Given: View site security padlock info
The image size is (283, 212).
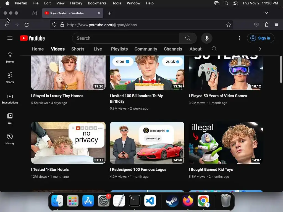Looking at the screenshot, I should coord(62,25).
